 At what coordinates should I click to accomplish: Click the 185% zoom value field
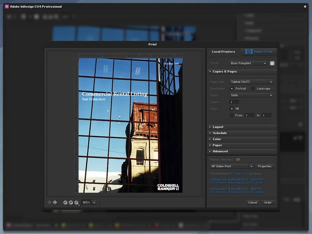87,203
